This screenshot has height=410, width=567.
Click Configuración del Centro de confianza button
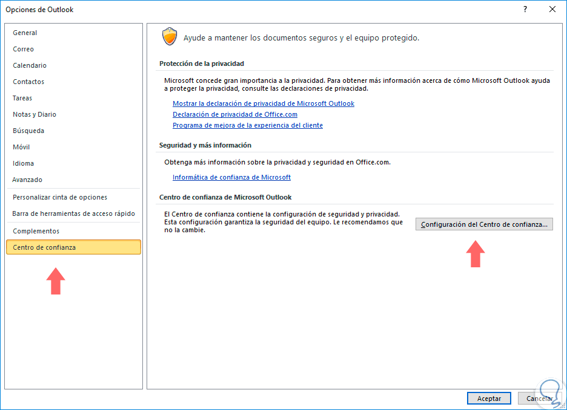(484, 224)
